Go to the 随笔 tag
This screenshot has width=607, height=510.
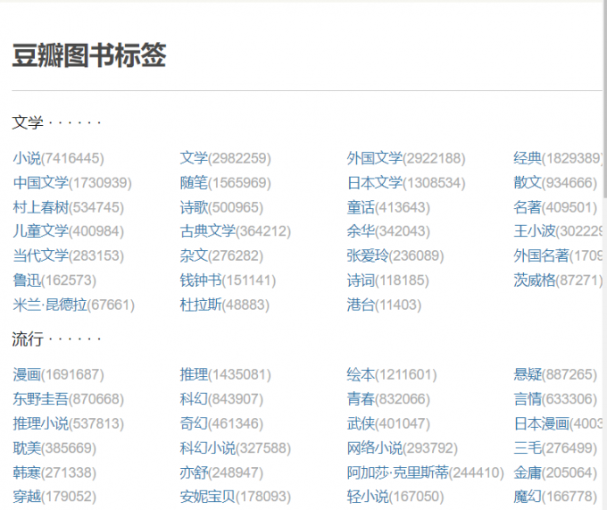pos(194,182)
